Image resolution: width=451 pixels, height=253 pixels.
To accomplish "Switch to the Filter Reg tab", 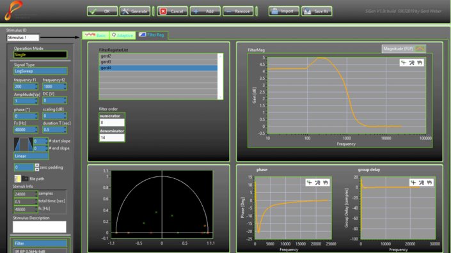I will [152, 35].
